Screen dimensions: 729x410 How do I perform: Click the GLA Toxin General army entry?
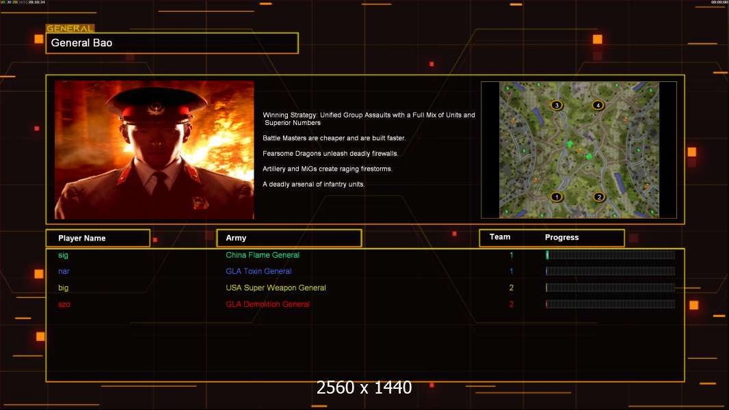pos(259,271)
